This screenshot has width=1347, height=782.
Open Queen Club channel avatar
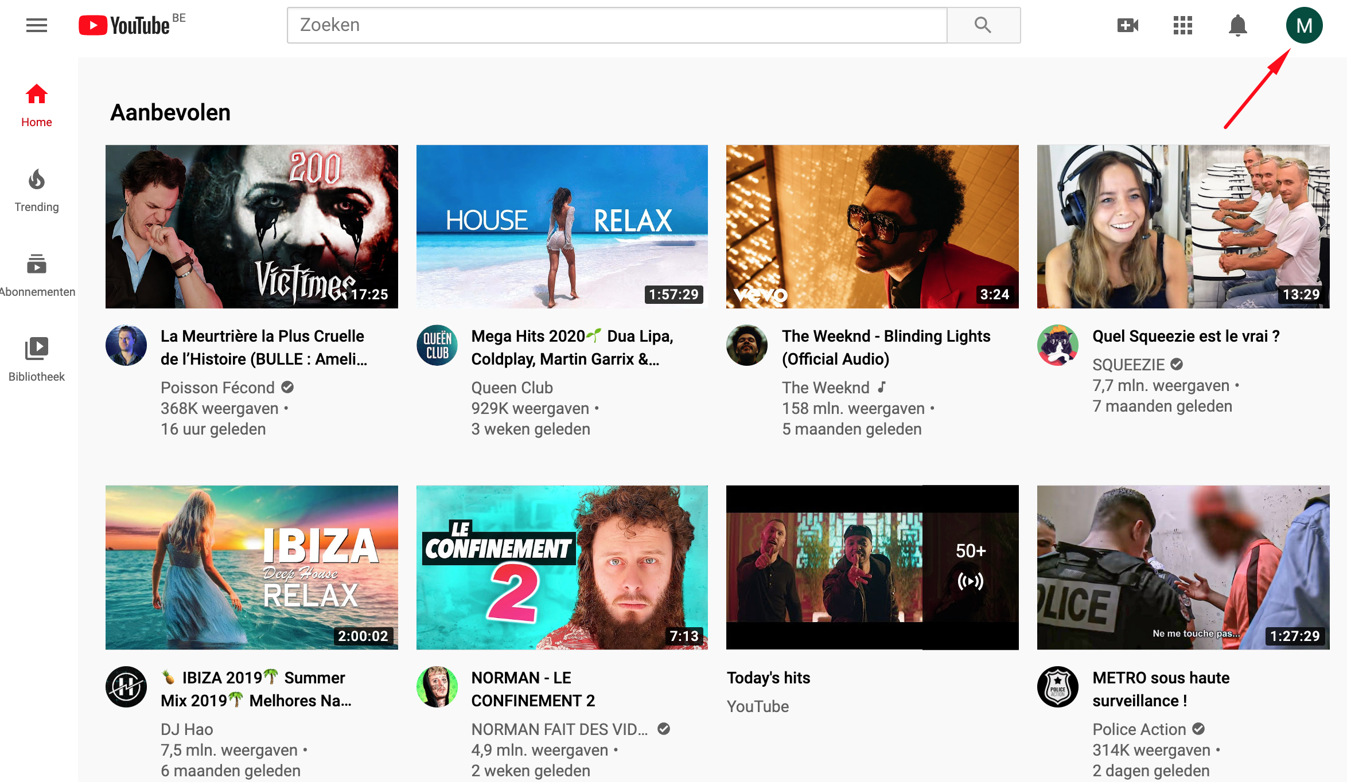click(437, 345)
